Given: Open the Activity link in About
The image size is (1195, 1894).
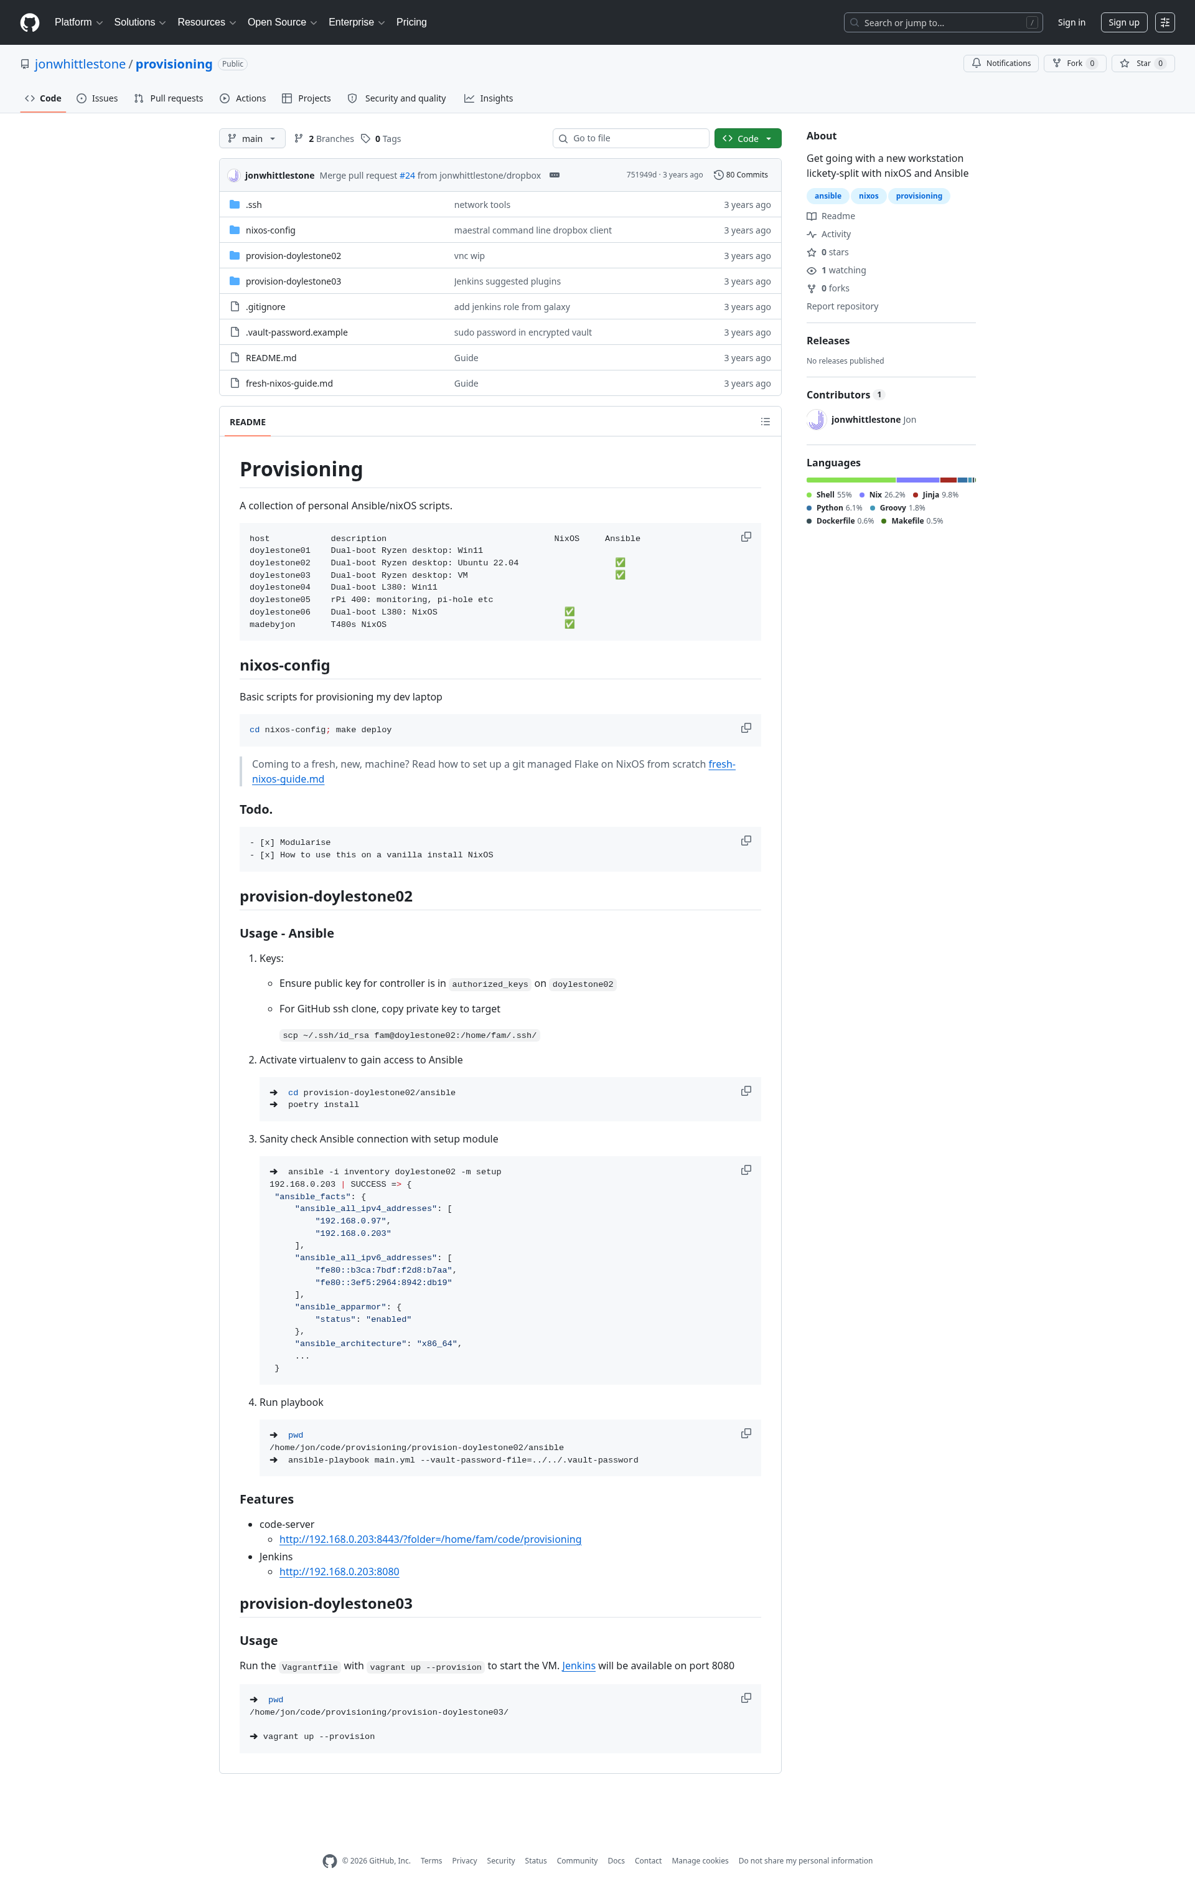Looking at the screenshot, I should pos(828,234).
